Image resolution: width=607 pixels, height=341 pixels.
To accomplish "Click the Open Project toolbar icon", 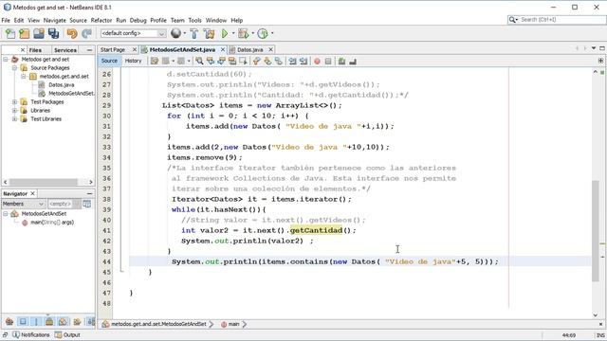I will (39, 34).
